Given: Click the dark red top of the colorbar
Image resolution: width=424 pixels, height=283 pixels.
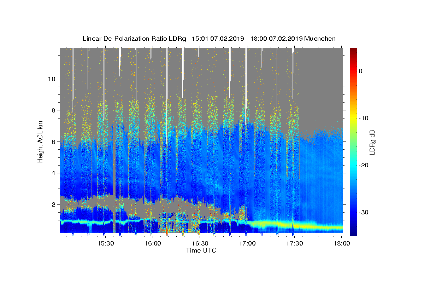Looking at the screenshot, I should (353, 51).
